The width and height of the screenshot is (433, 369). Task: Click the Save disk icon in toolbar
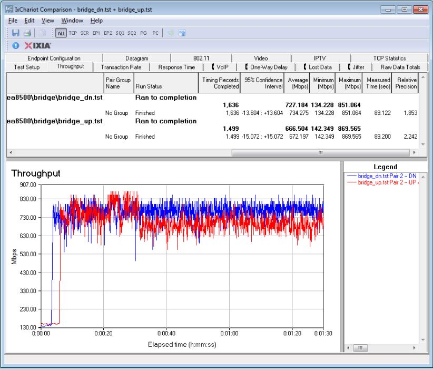click(15, 33)
